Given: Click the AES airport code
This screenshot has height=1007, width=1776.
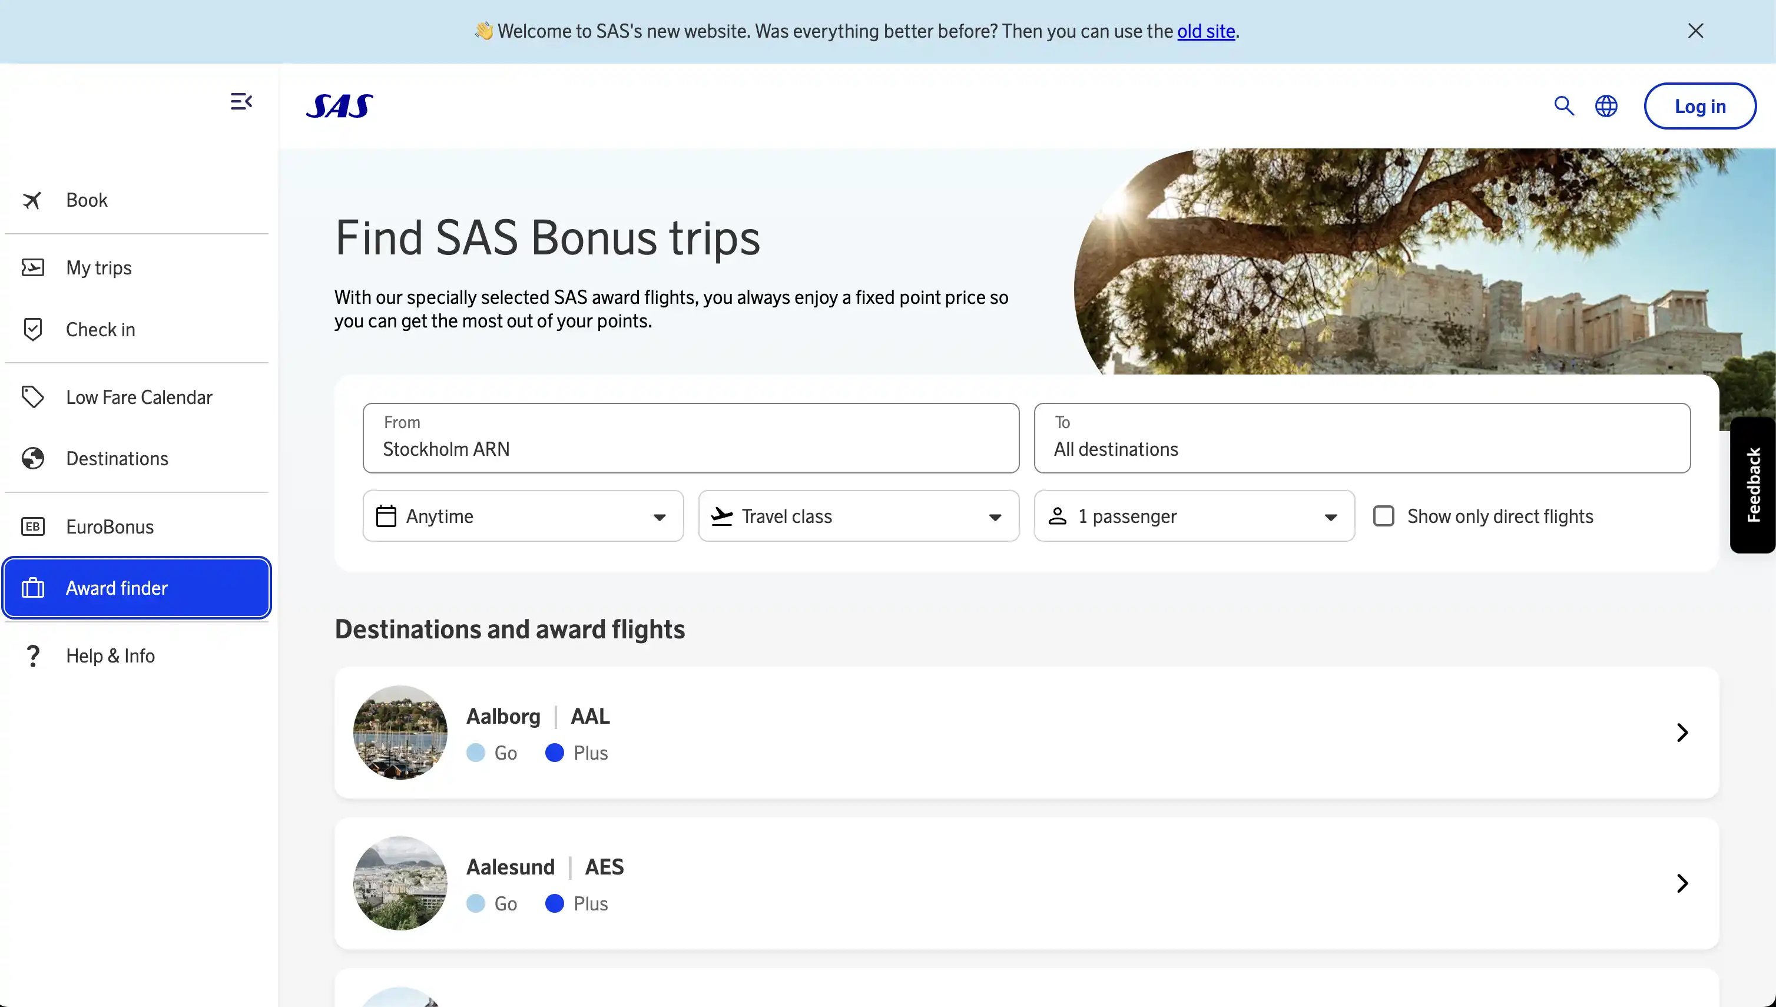Looking at the screenshot, I should (604, 867).
